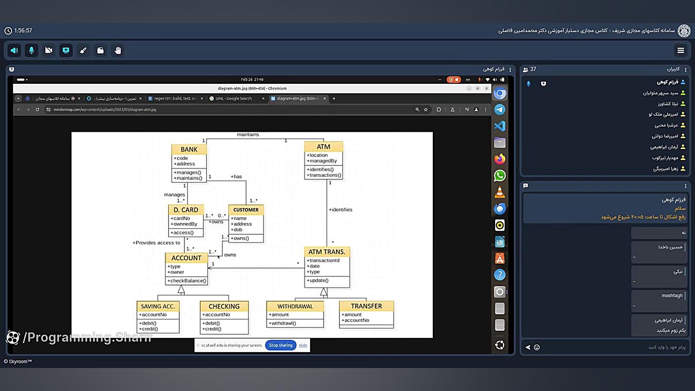
Task: Open the Skyroom hamburger menu
Action: click(x=681, y=50)
